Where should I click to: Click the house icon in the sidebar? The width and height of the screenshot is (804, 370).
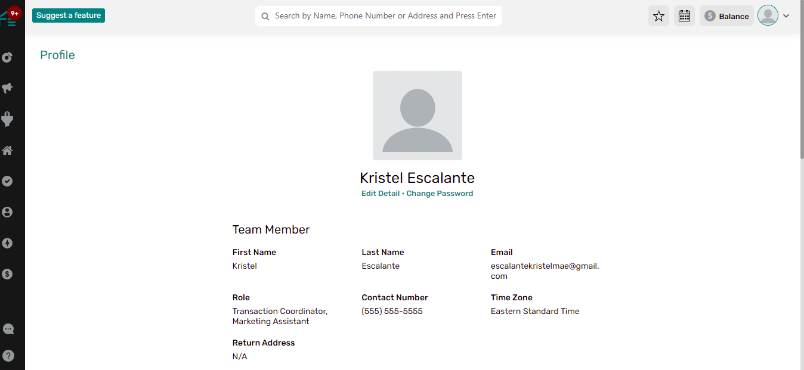pos(7,150)
